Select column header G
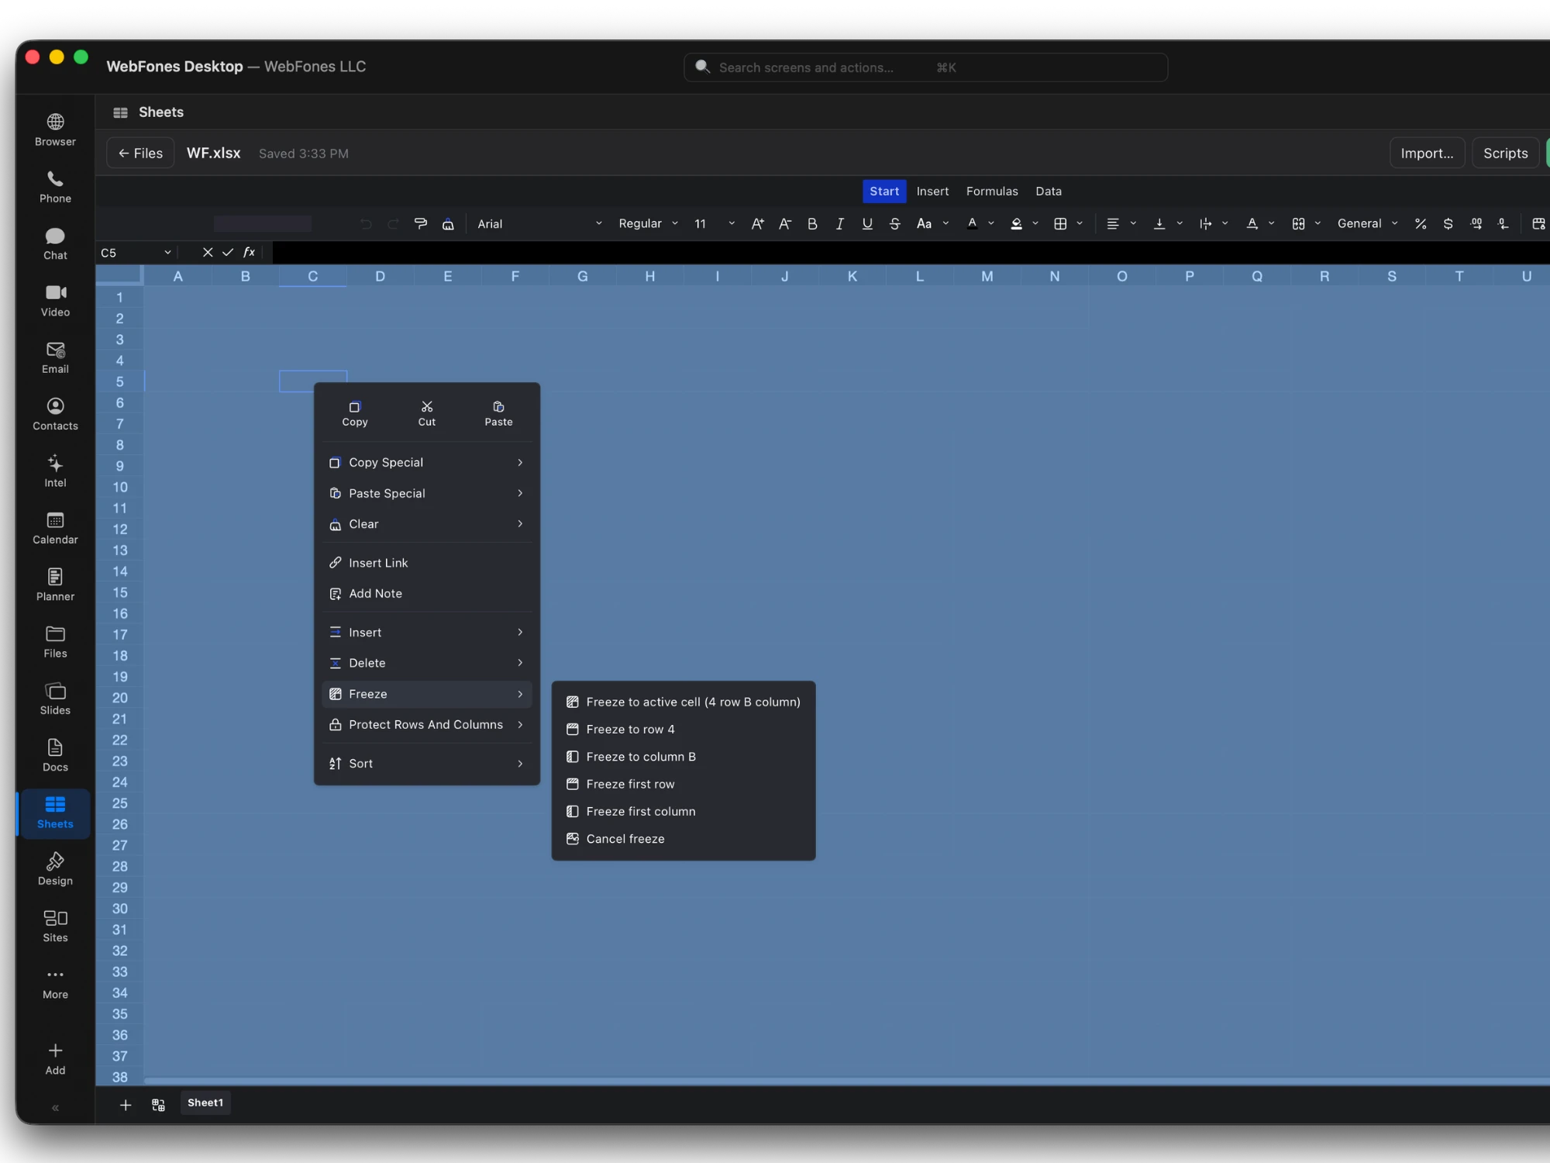The width and height of the screenshot is (1550, 1163). pyautogui.click(x=582, y=276)
